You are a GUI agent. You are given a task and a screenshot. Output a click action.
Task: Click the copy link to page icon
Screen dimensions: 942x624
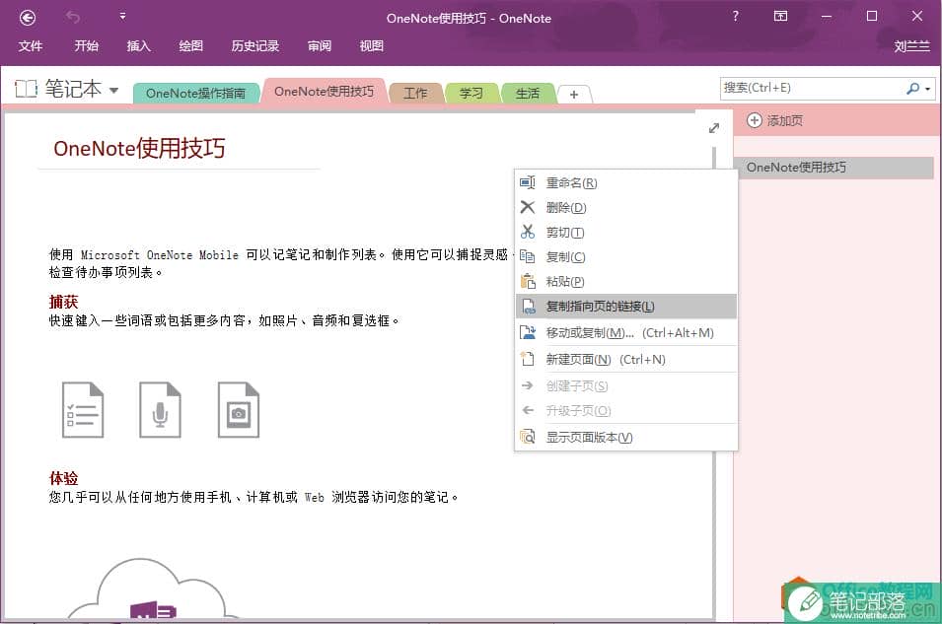point(528,307)
